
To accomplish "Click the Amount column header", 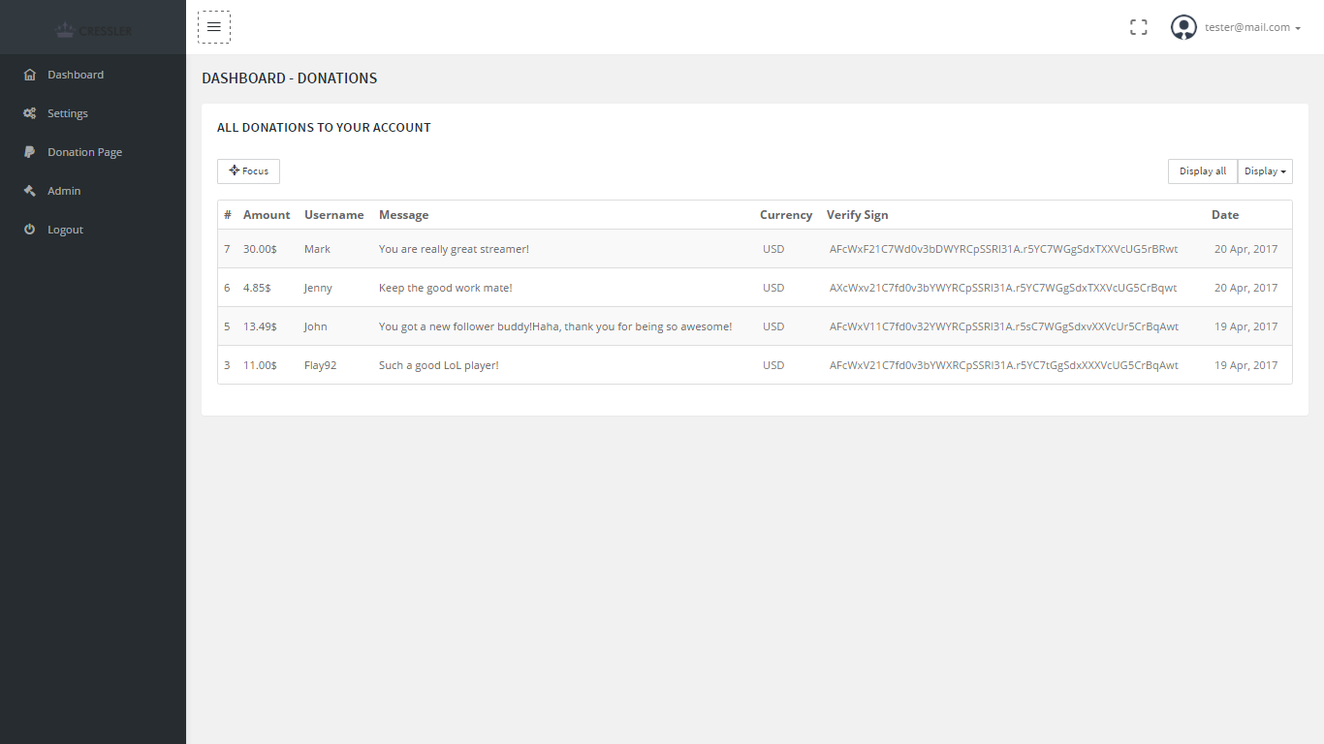I will click(x=267, y=215).
